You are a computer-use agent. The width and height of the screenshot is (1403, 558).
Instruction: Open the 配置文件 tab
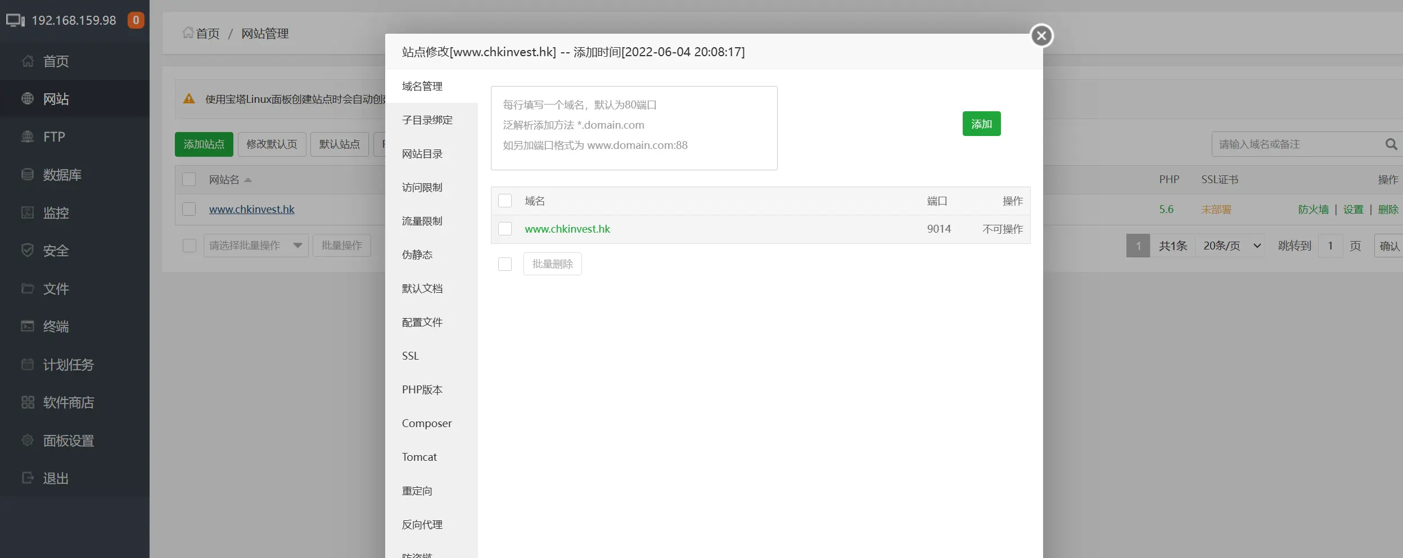[431, 322]
